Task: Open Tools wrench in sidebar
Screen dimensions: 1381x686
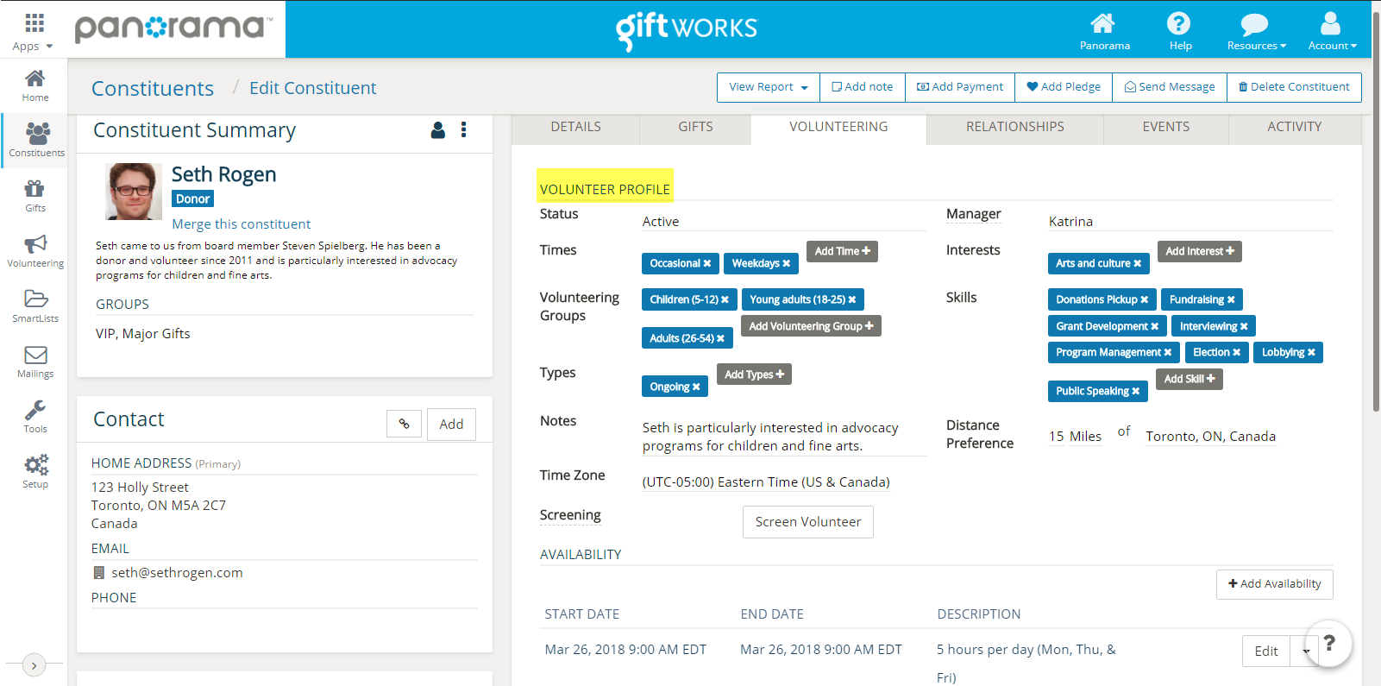Action: coord(35,416)
